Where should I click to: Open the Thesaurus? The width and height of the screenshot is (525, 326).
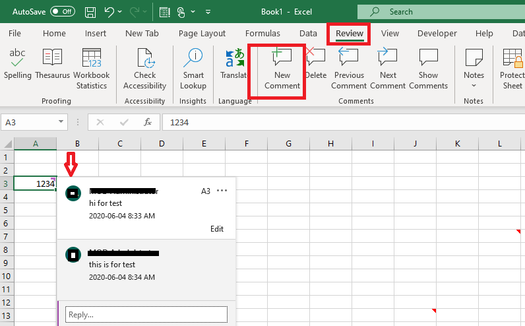coord(52,63)
